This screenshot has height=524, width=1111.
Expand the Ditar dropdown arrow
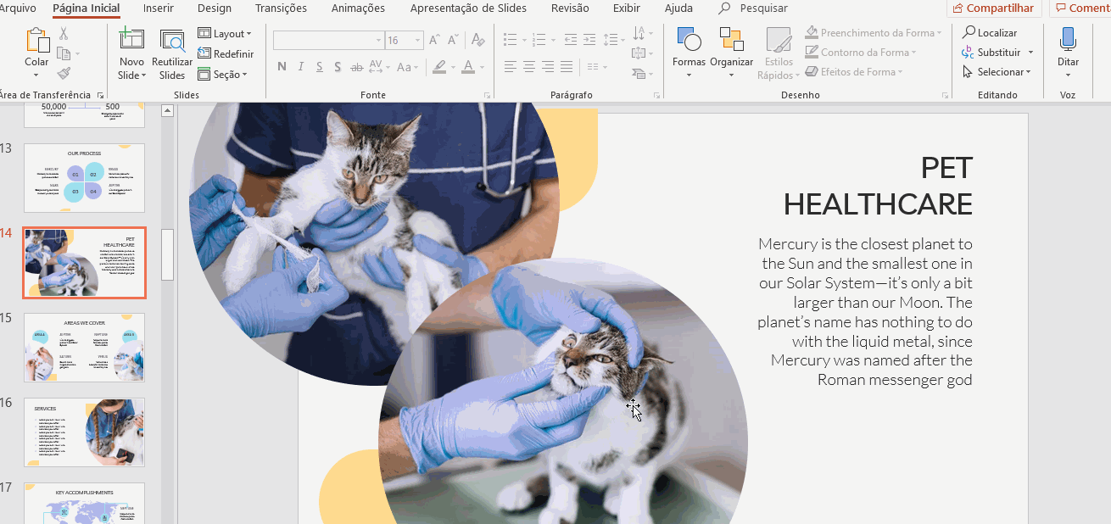click(x=1068, y=75)
